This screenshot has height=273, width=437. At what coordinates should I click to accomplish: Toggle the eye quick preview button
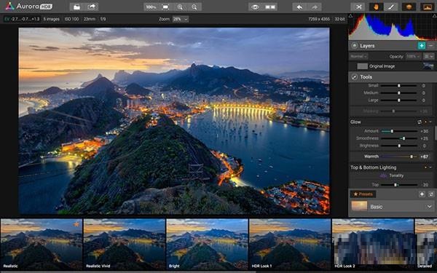click(x=256, y=7)
